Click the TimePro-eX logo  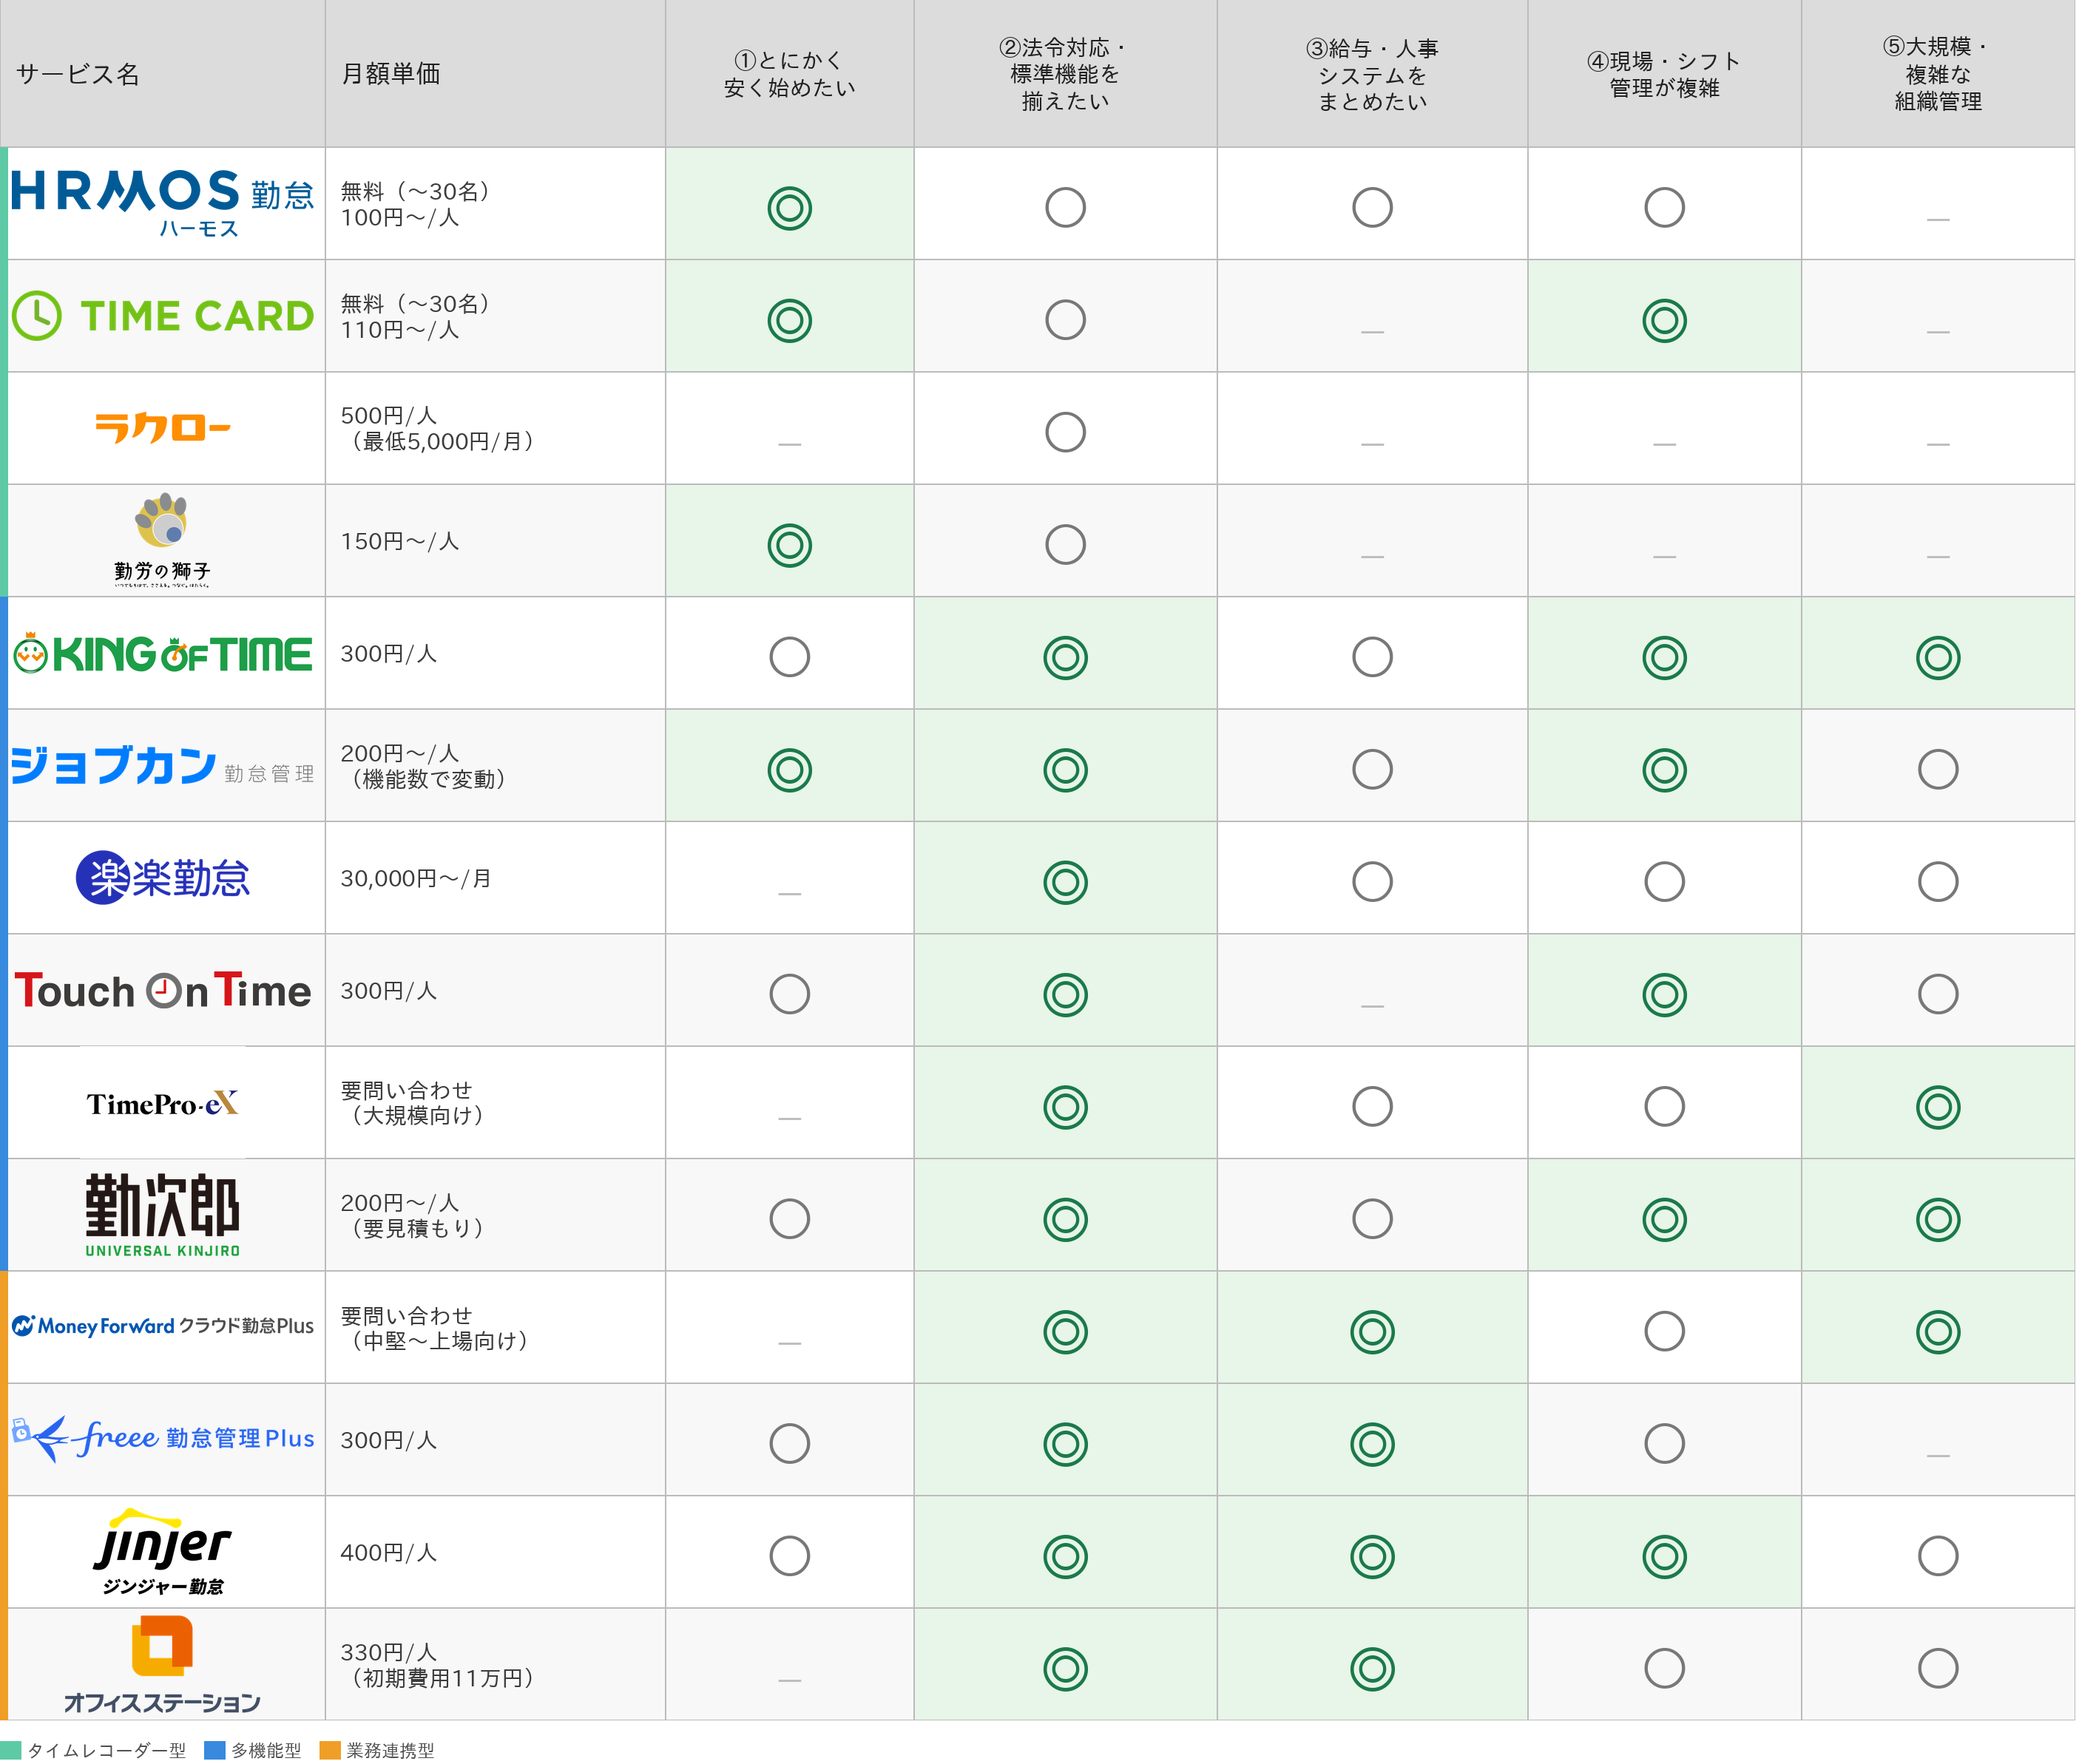(x=162, y=1103)
